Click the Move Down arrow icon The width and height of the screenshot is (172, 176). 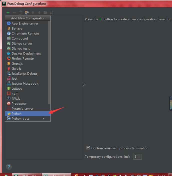click(x=39, y=13)
